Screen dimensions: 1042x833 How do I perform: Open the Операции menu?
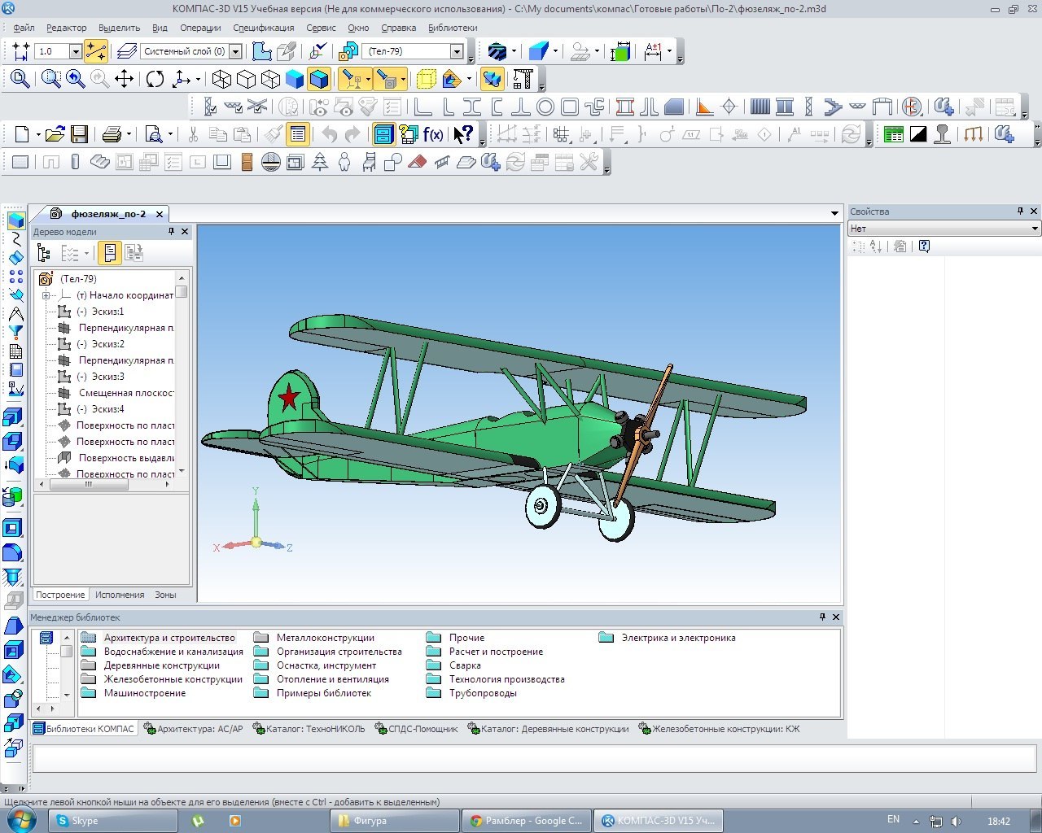pos(200,28)
